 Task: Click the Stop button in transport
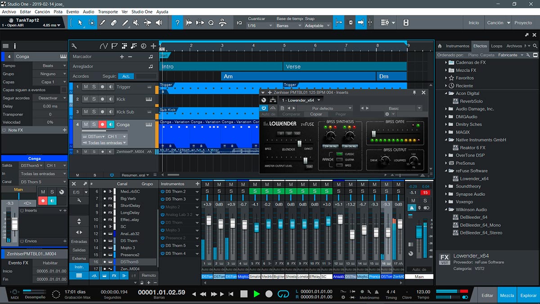coord(244,294)
